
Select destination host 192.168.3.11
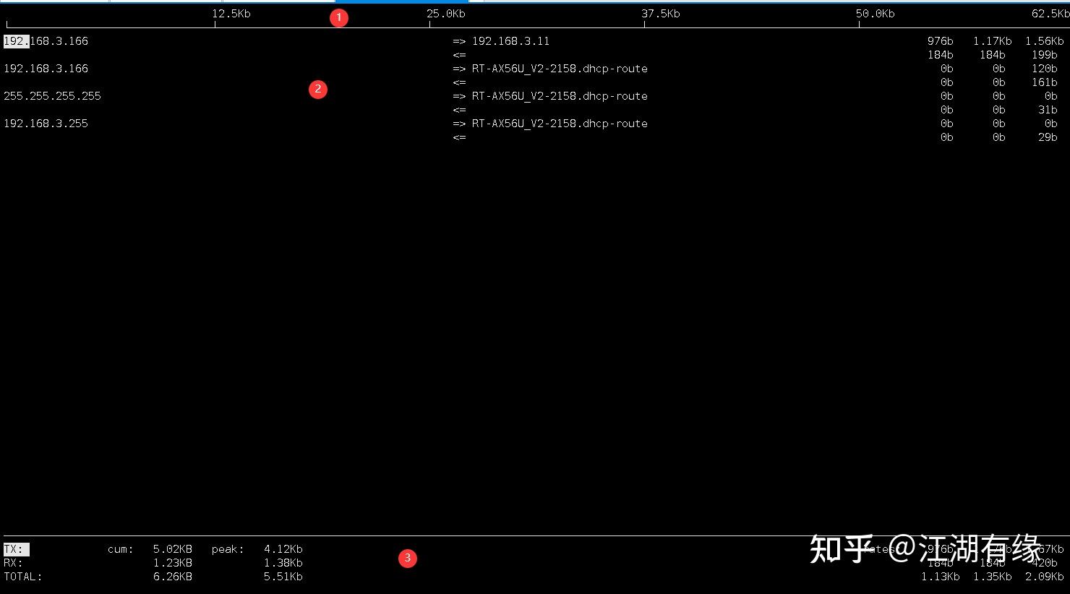tap(510, 41)
